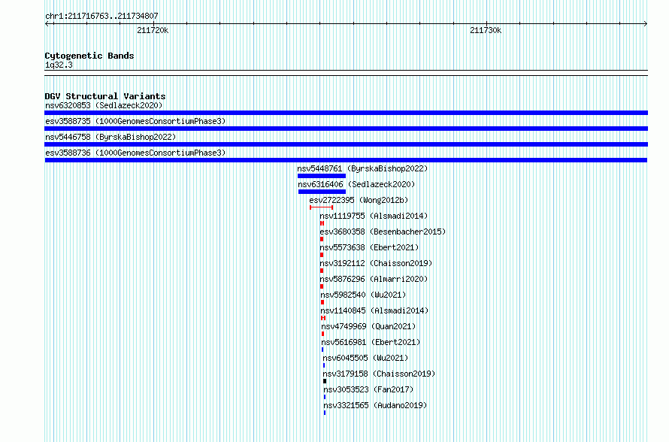
Task: Click the red square under nsv5573638
Action: [x=322, y=255]
